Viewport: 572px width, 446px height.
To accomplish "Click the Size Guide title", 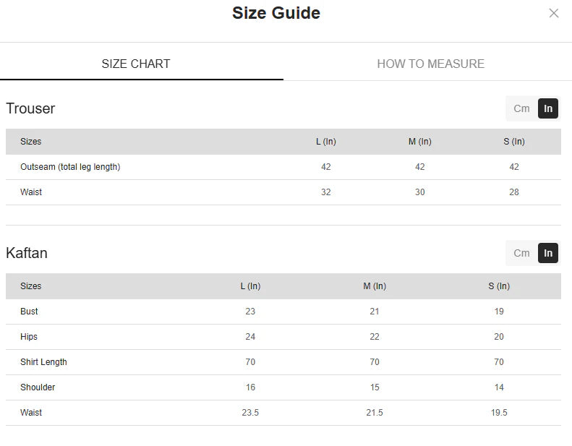I will [276, 13].
